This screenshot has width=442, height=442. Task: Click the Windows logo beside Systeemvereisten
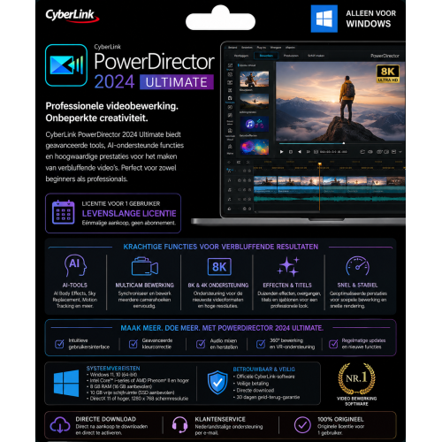coord(66,383)
